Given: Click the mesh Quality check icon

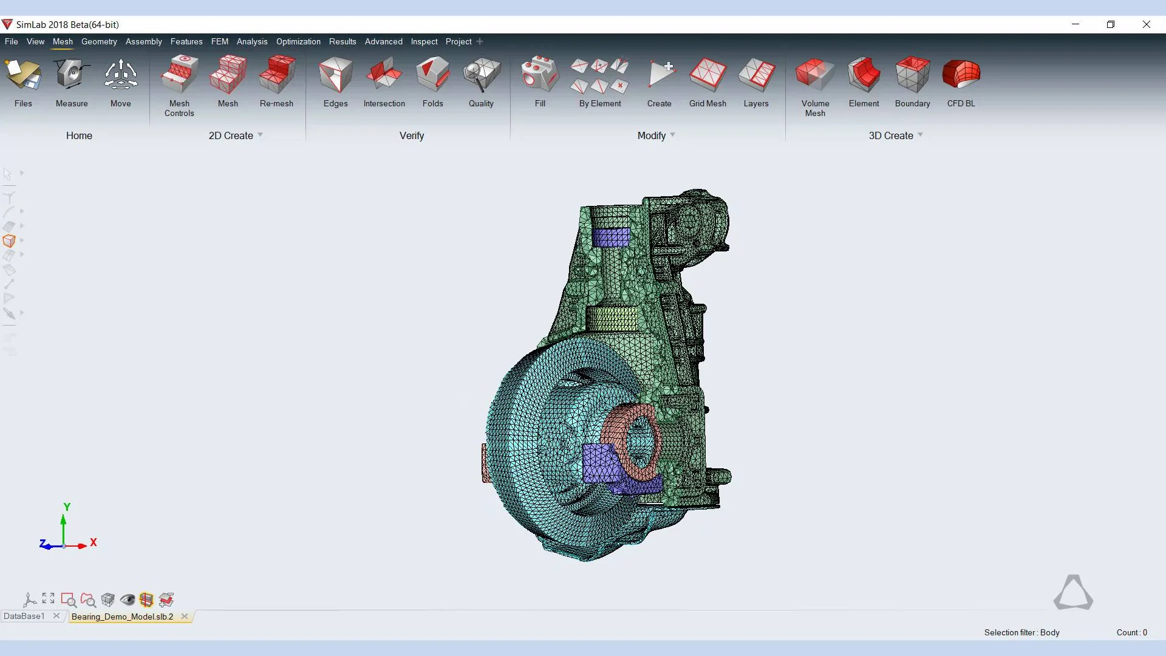Looking at the screenshot, I should point(481,76).
